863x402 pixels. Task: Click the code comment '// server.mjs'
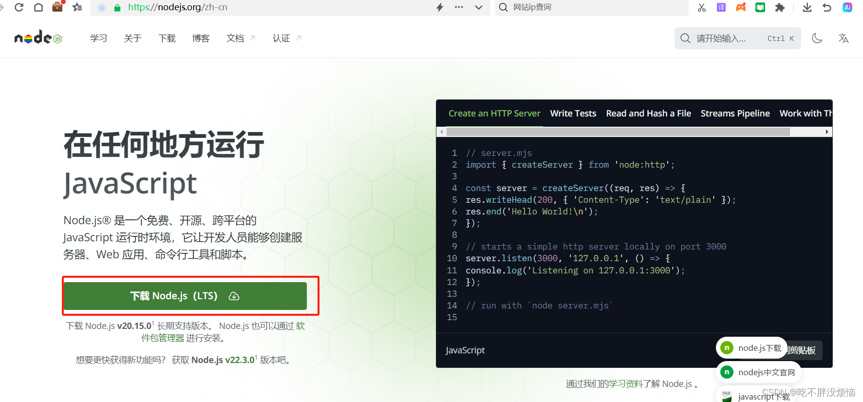pos(499,153)
